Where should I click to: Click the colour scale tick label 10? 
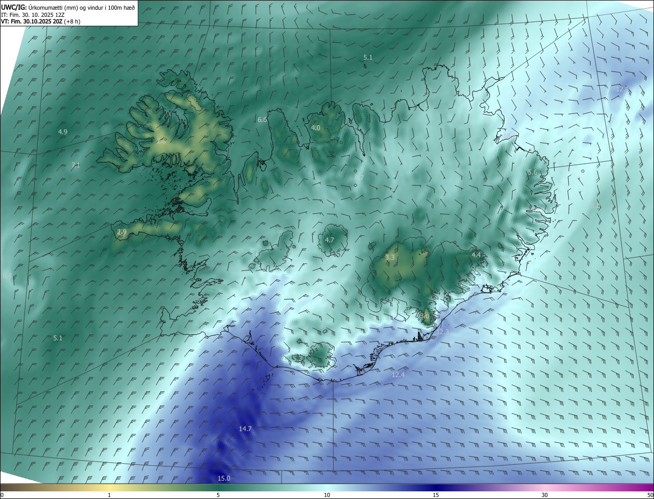tap(327, 495)
